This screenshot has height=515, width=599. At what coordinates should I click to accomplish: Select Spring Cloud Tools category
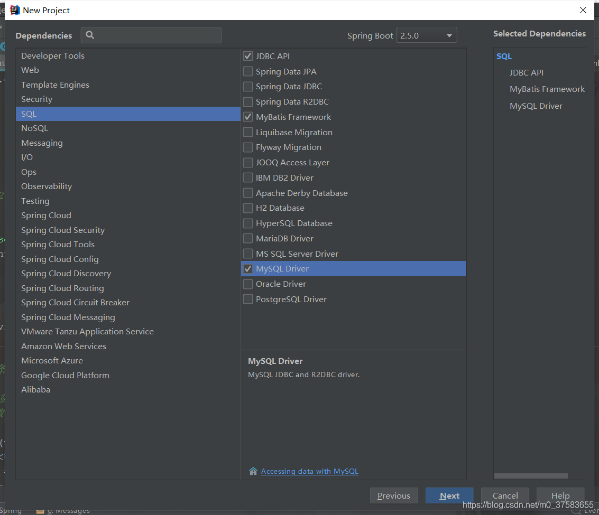pyautogui.click(x=128, y=245)
